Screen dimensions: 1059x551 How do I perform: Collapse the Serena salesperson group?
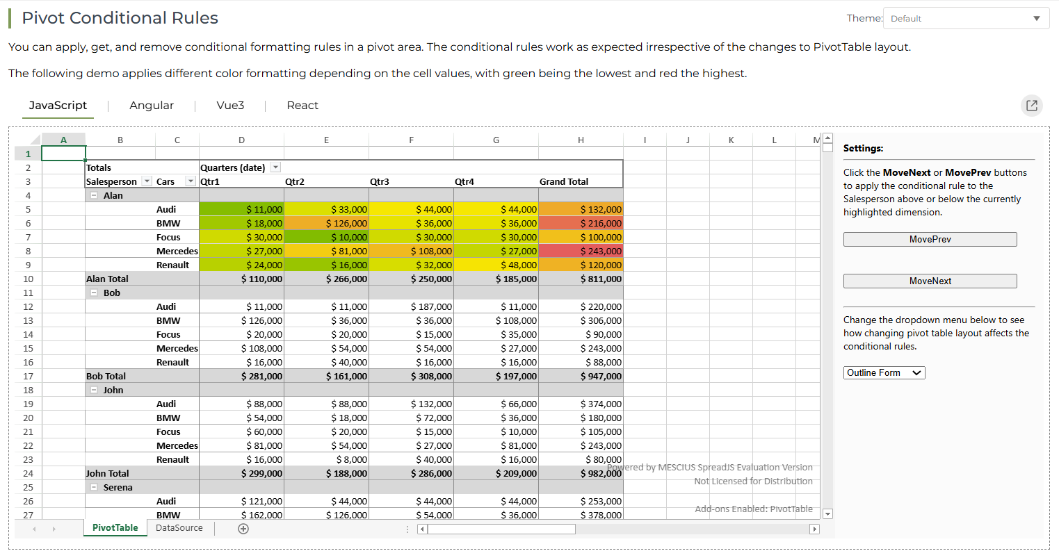coord(94,487)
